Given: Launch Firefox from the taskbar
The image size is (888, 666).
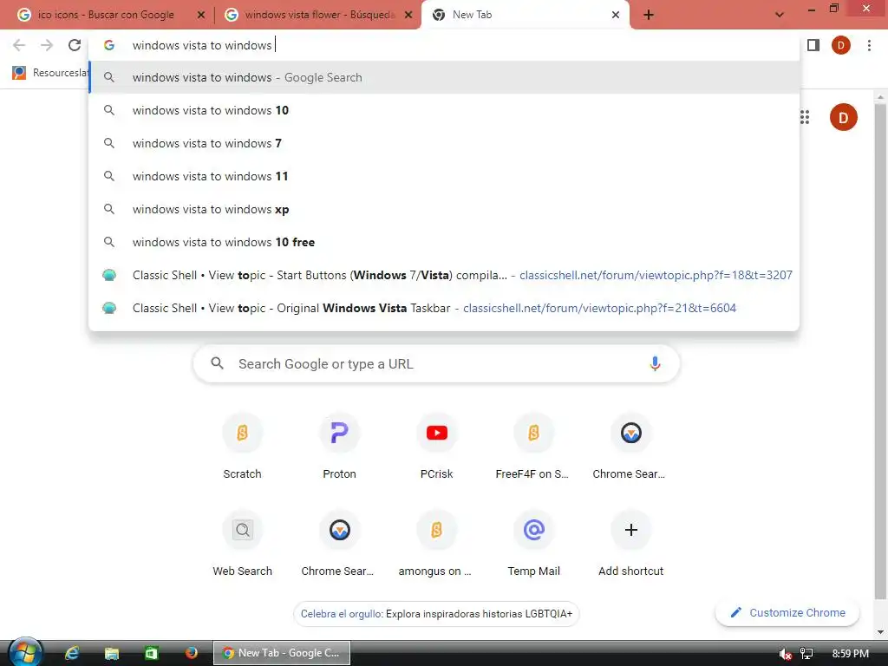Looking at the screenshot, I should (192, 653).
